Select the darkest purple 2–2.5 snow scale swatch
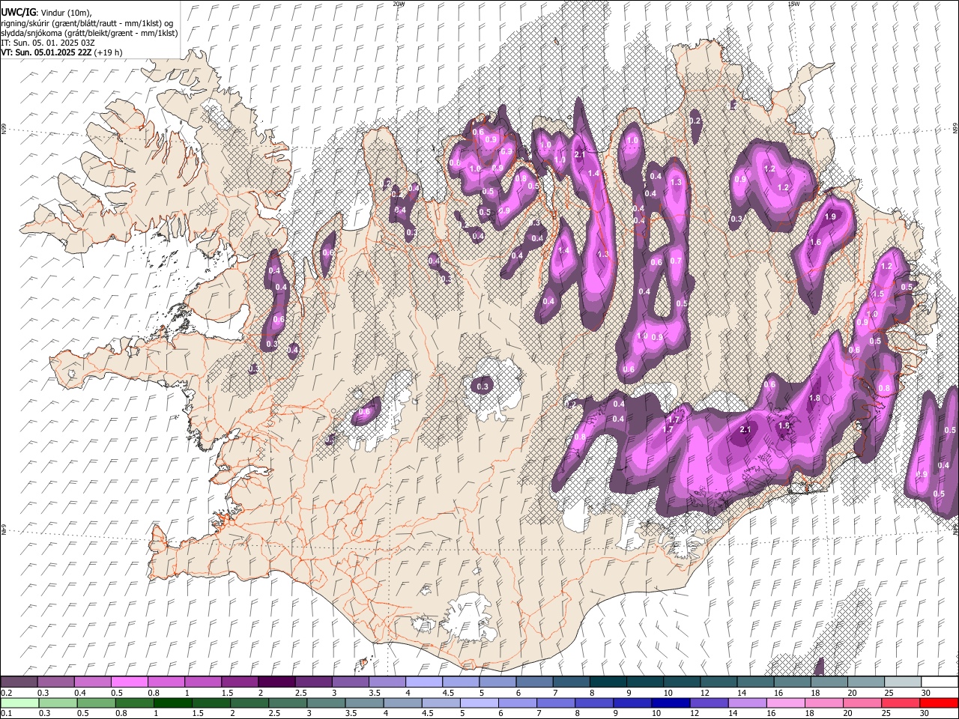 point(276,682)
